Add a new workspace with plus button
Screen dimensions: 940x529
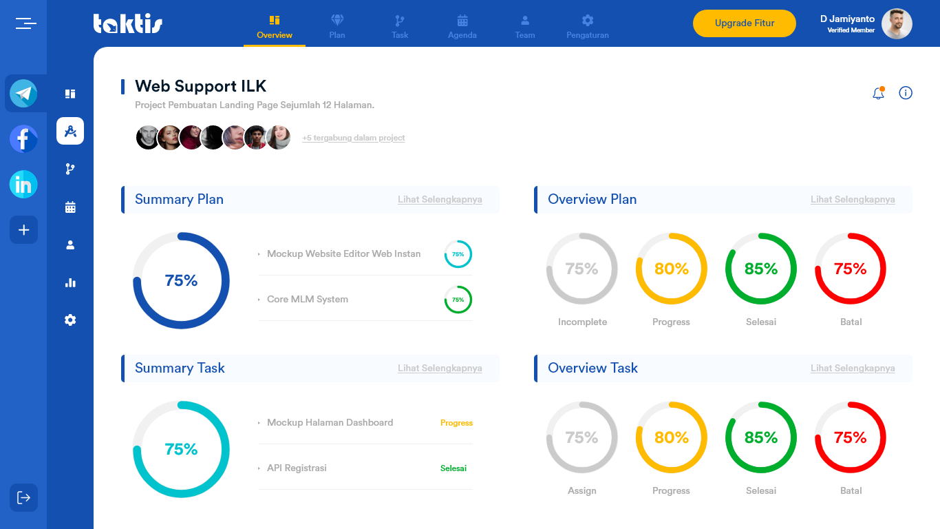point(23,229)
